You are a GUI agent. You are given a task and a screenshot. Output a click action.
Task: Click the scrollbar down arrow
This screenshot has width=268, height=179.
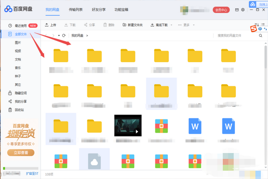click(265, 167)
